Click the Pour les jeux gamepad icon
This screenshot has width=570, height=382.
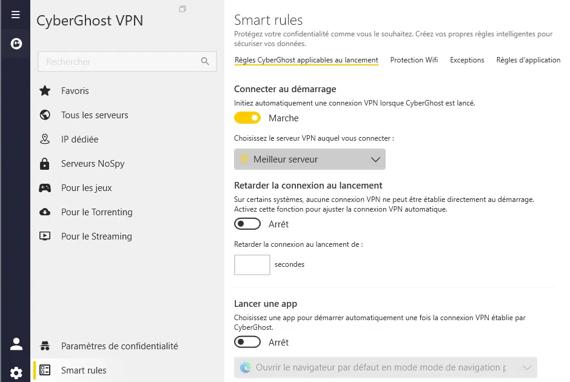[45, 188]
